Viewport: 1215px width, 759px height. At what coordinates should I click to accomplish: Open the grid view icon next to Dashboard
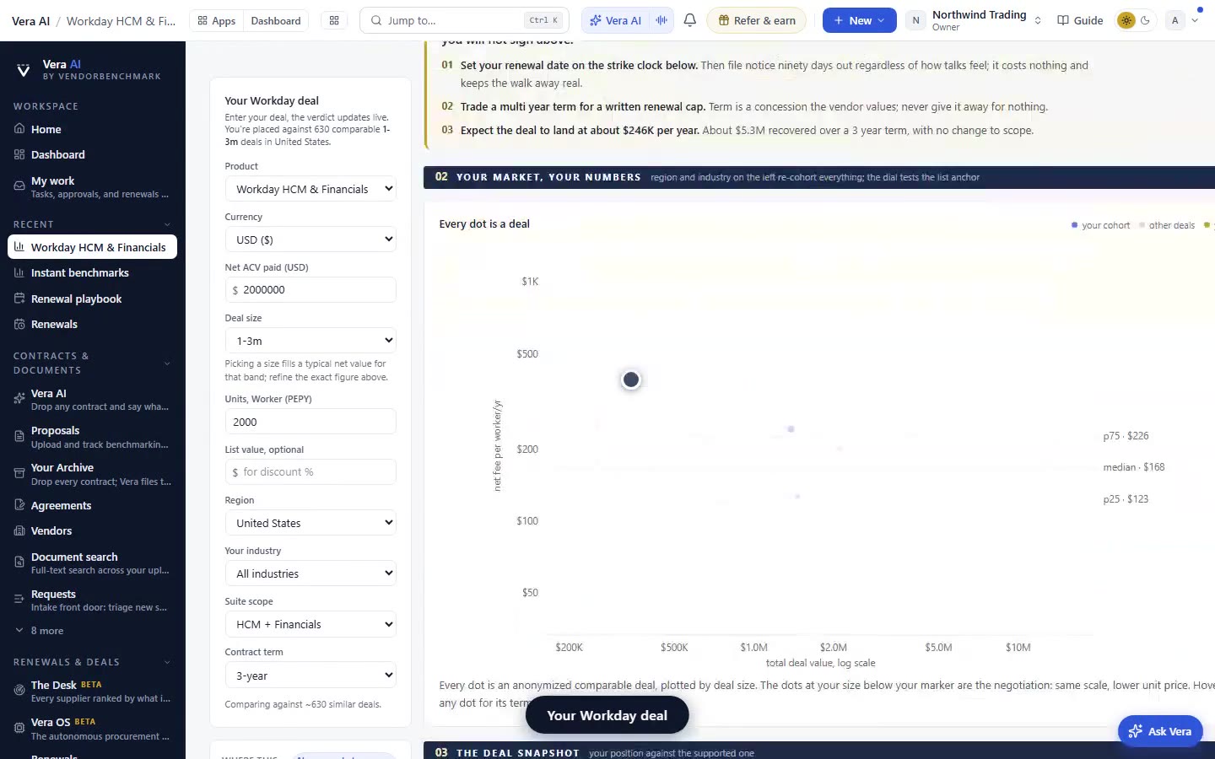tap(334, 20)
